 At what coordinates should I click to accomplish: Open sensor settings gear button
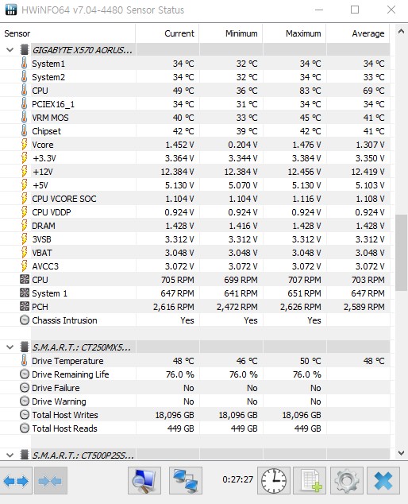click(x=347, y=481)
